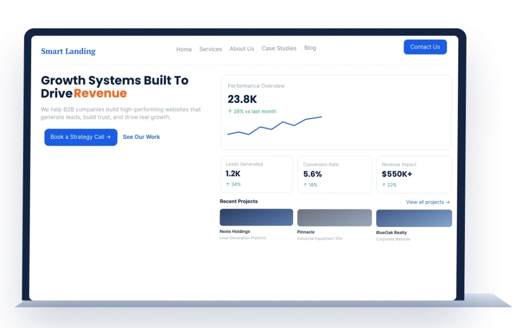Click the Recent Projects heading
Screen dimensions: 522x328
pos(239,201)
